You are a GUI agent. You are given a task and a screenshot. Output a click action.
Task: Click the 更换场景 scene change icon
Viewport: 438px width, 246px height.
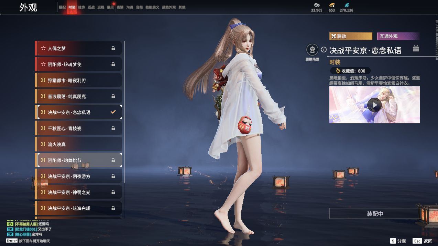[312, 50]
